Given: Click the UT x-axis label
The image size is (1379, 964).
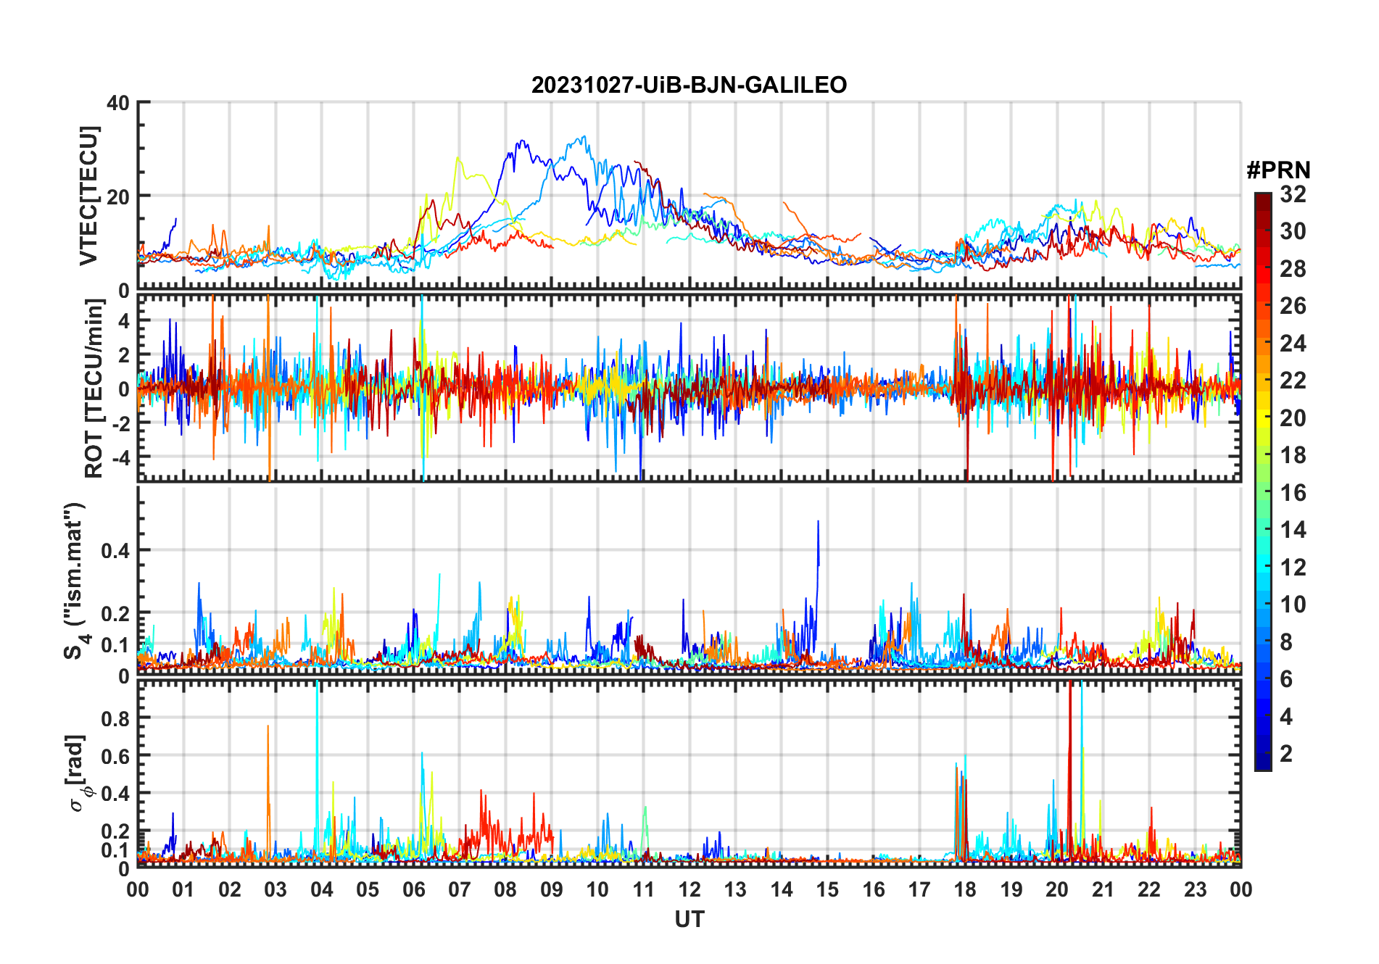Looking at the screenshot, I should pyautogui.click(x=689, y=919).
